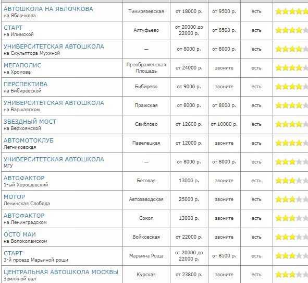Open the СТАРТ на Илимской school link
This screenshot has height=283, width=308.
13,28
